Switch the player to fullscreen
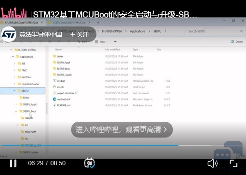Image resolution: width=246 pixels, height=175 pixels. click(233, 164)
